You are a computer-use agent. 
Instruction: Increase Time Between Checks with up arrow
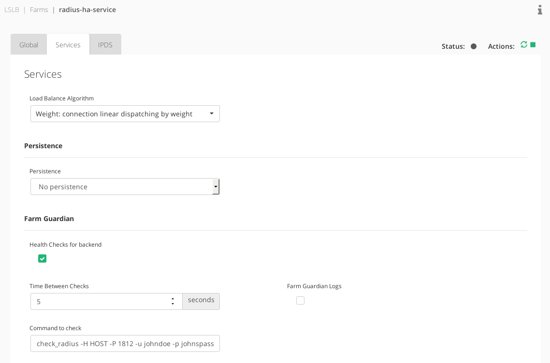tap(173, 299)
